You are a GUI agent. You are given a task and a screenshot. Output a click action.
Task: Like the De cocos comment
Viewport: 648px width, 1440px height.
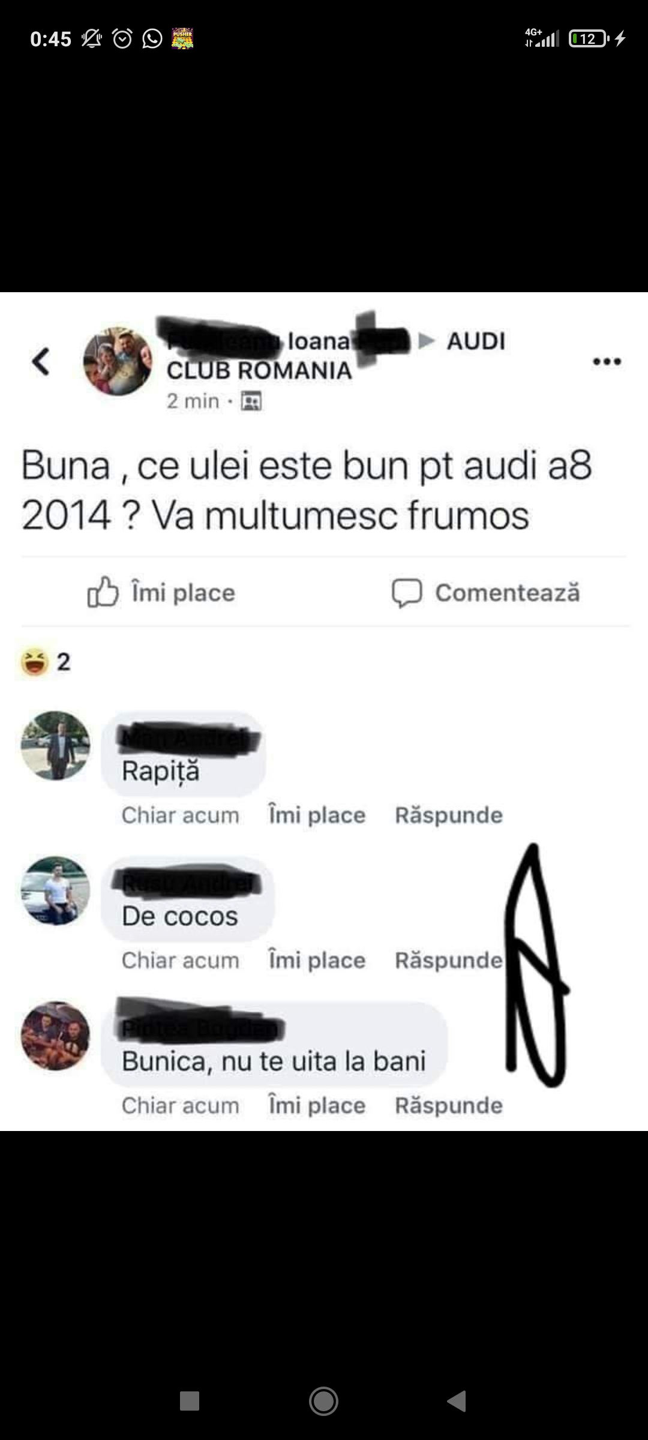pyautogui.click(x=317, y=961)
